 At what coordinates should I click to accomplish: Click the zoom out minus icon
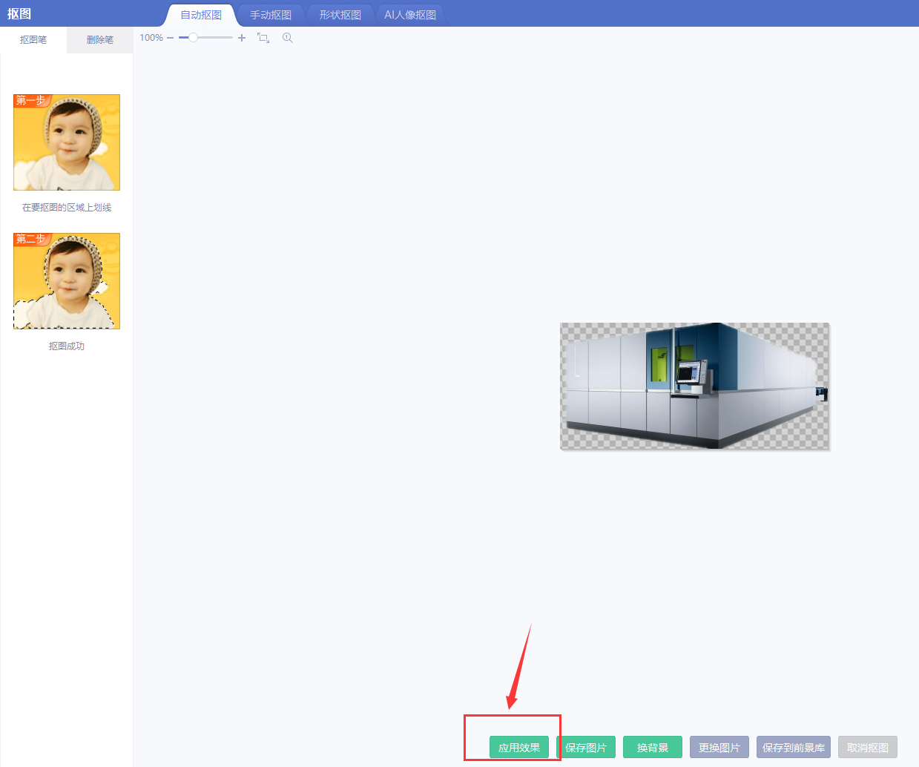[x=170, y=38]
